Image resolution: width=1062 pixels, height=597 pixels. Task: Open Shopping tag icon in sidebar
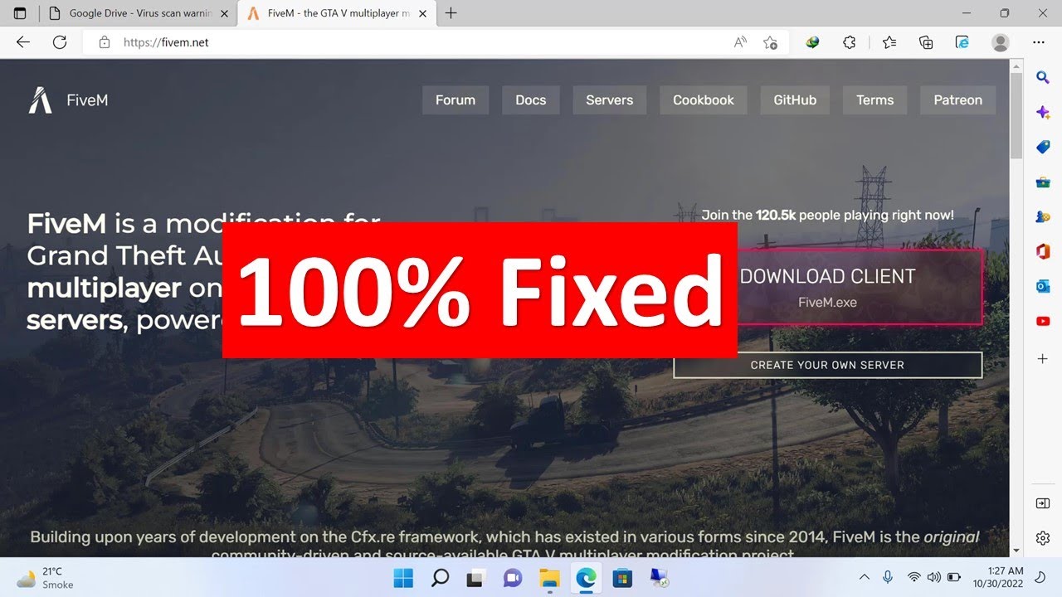point(1043,147)
